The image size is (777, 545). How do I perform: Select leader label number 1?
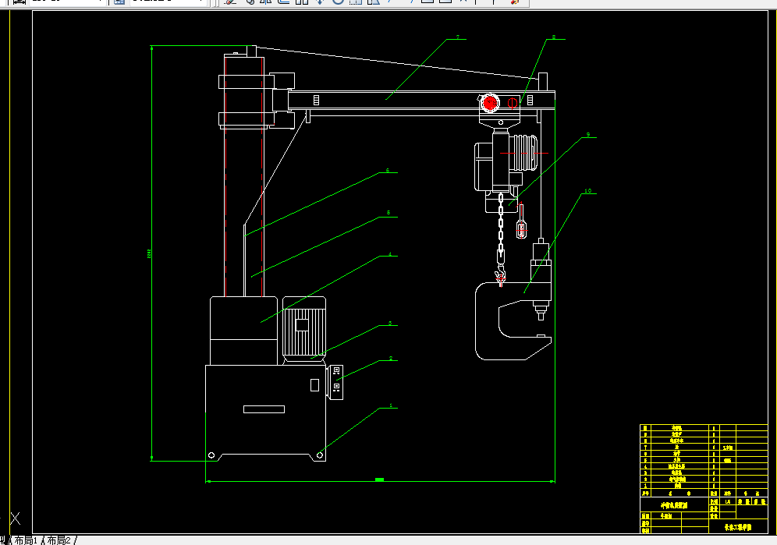click(x=391, y=405)
